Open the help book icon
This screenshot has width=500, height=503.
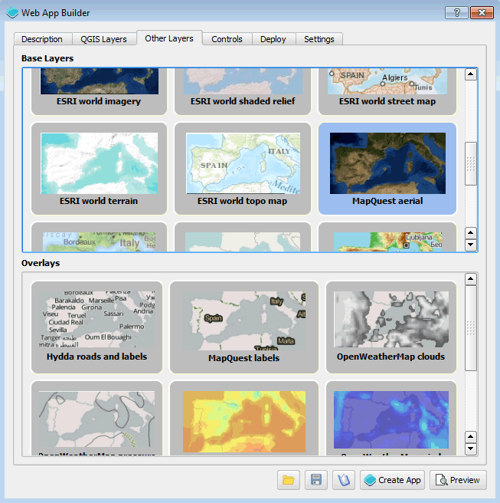343,480
